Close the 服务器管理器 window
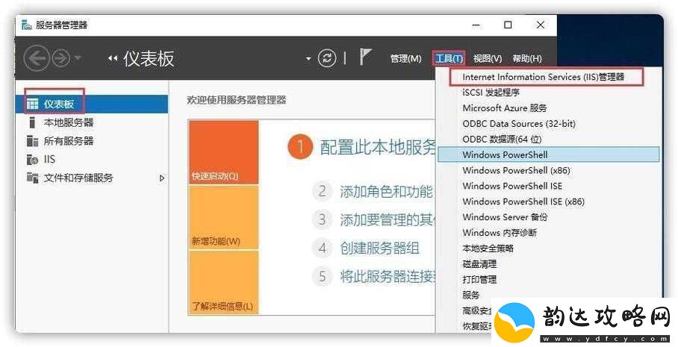 pos(541,25)
